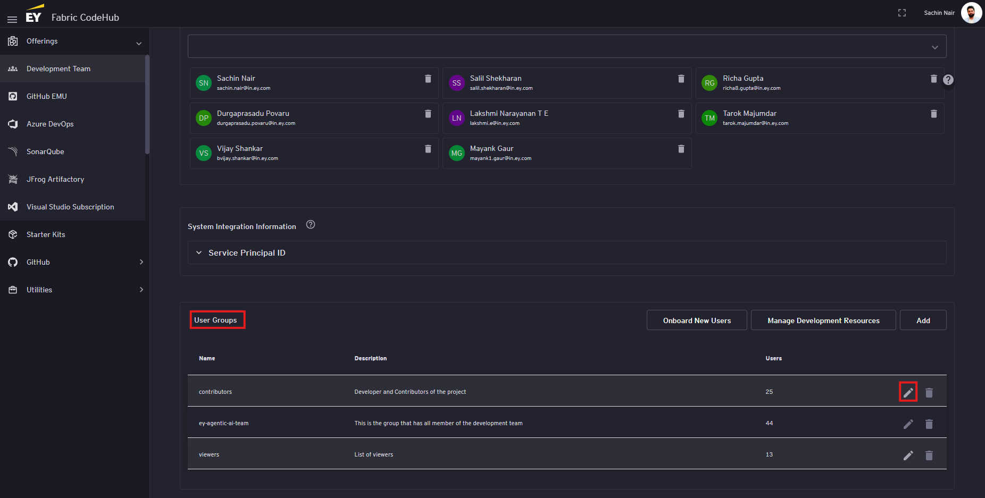Open the member selection dropdown
The image size is (985, 498).
pyautogui.click(x=934, y=47)
